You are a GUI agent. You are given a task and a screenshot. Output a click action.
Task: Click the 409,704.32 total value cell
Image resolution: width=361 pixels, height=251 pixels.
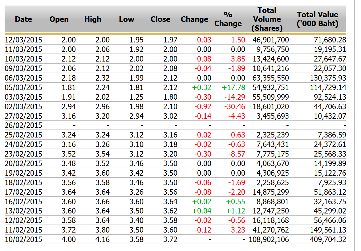tap(327, 239)
